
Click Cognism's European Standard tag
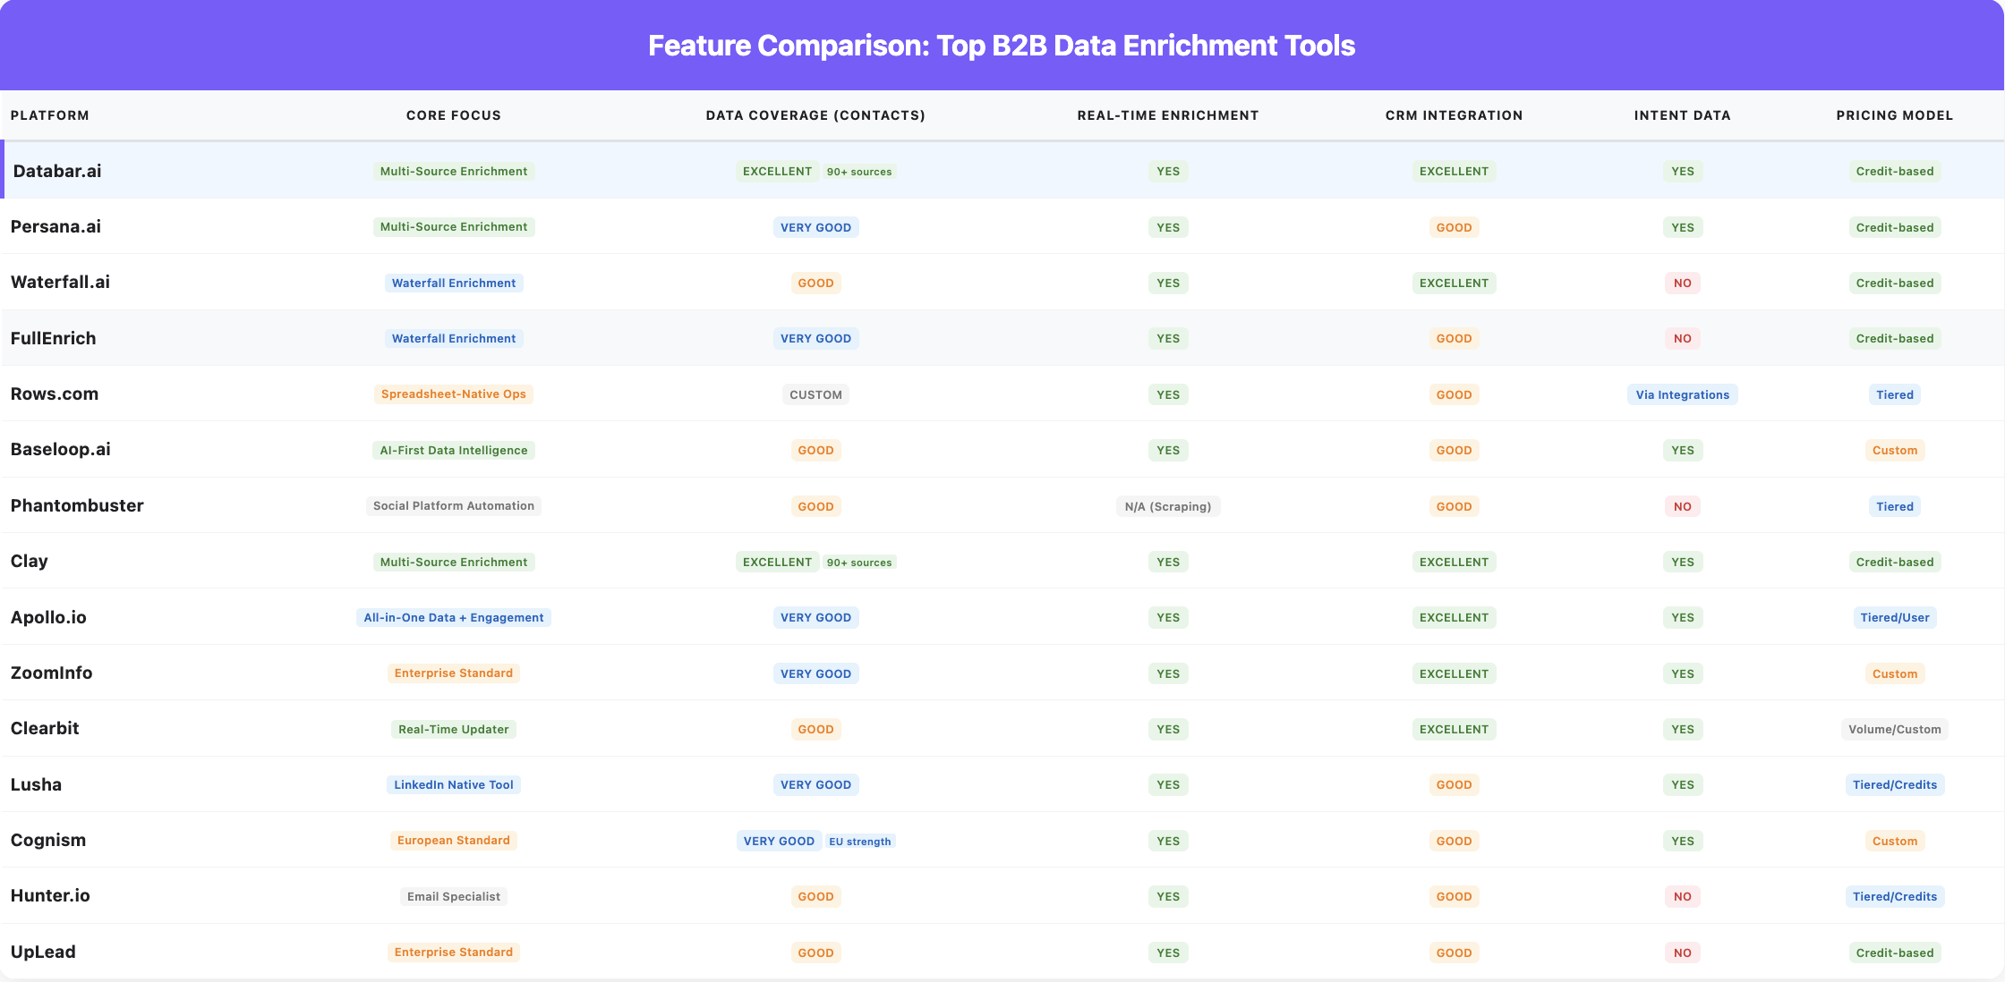(x=454, y=840)
